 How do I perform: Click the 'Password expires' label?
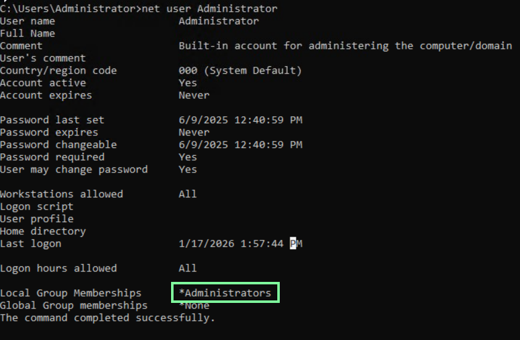[49, 132]
